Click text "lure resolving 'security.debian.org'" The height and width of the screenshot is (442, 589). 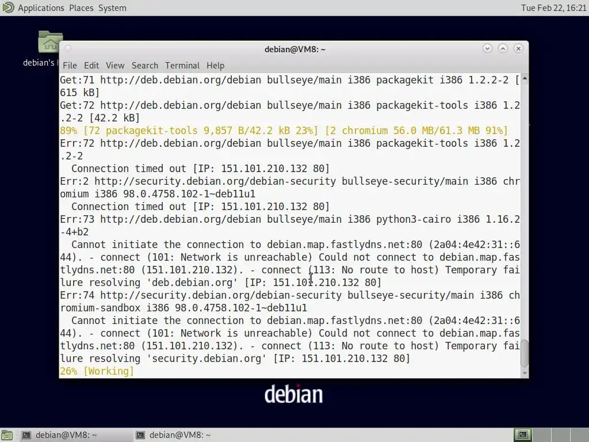tap(163, 359)
